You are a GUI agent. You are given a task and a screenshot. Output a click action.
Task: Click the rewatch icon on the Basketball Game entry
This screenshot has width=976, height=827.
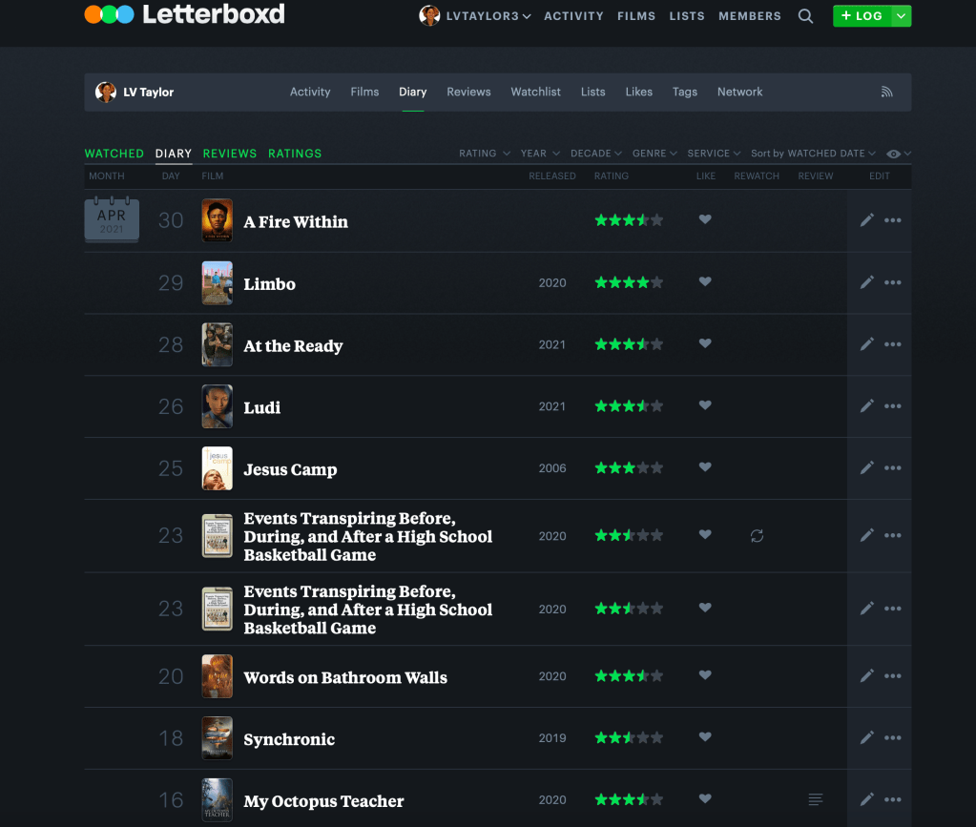coord(757,536)
